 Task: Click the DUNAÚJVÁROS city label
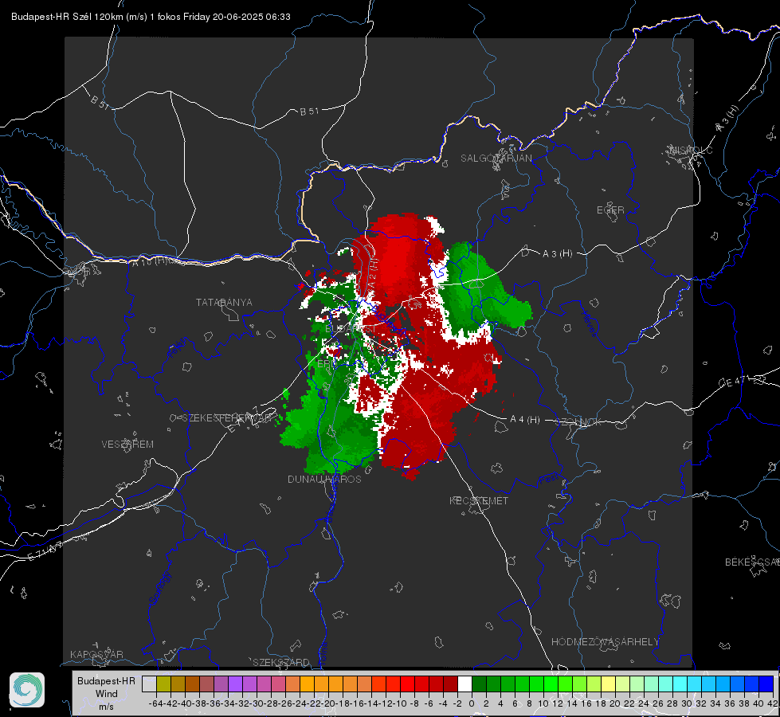pyautogui.click(x=324, y=479)
